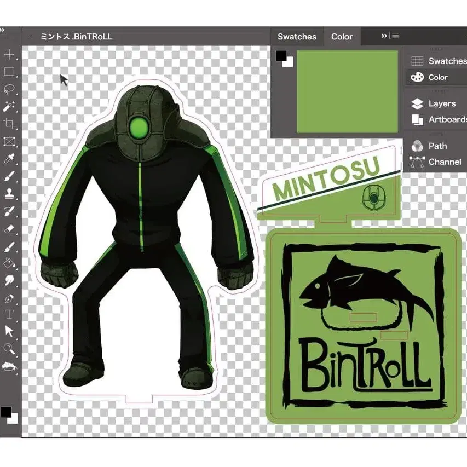467x467 pixels.
Task: Pick the Lasso tool
Action: point(9,89)
